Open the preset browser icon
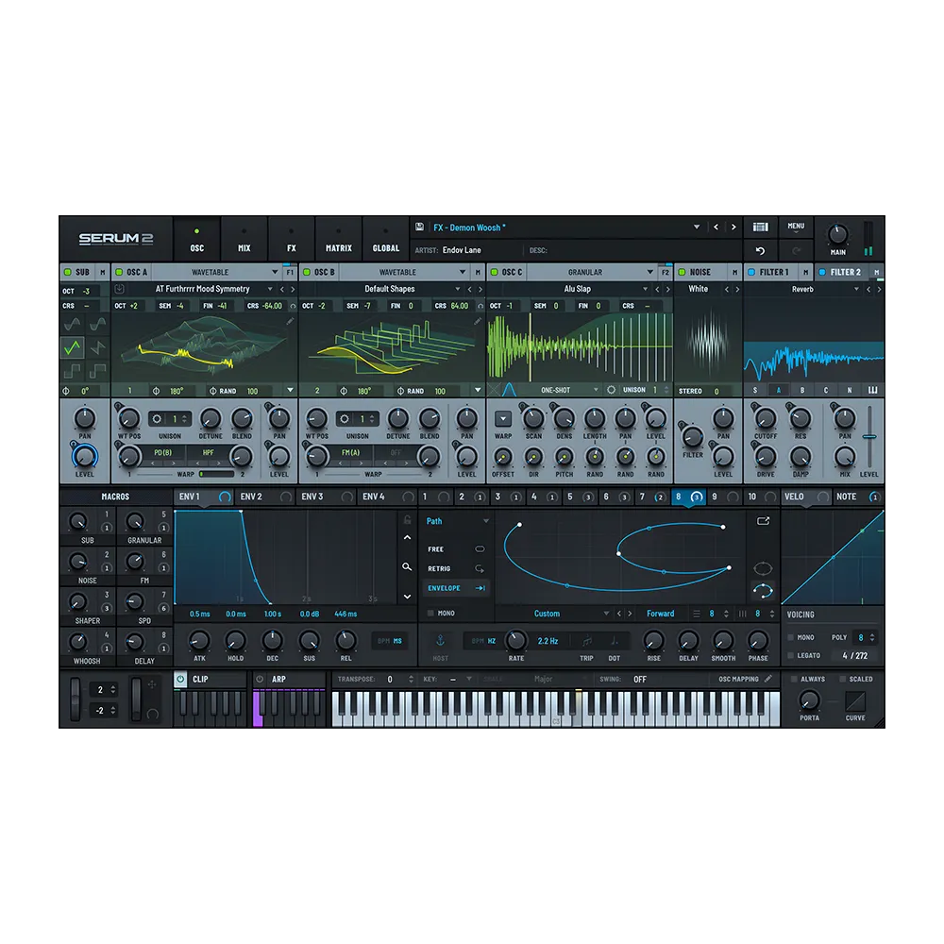 tap(760, 227)
